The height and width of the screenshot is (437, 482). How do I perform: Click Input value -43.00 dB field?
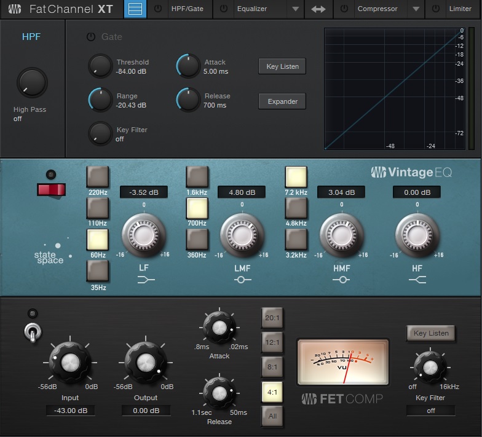coord(70,411)
